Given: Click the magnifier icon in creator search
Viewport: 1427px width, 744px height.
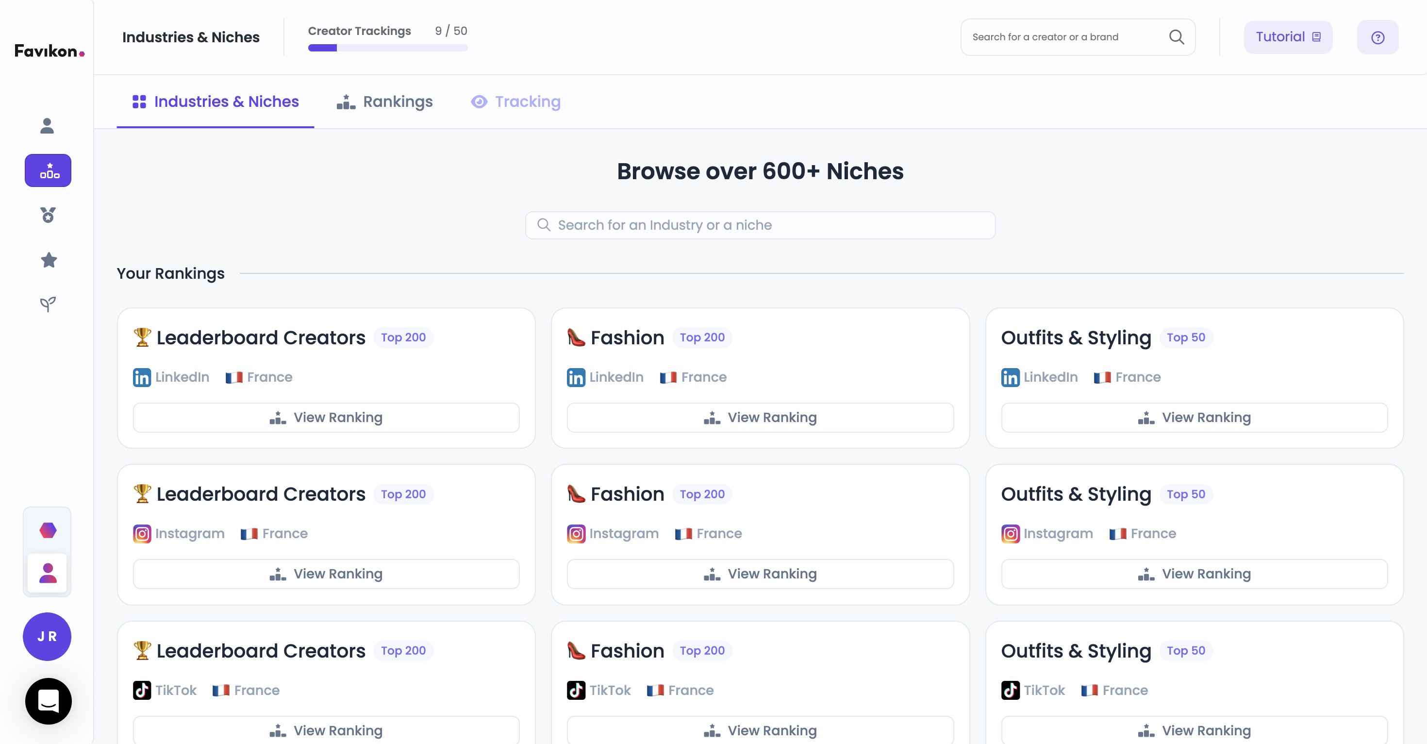Looking at the screenshot, I should tap(1176, 37).
